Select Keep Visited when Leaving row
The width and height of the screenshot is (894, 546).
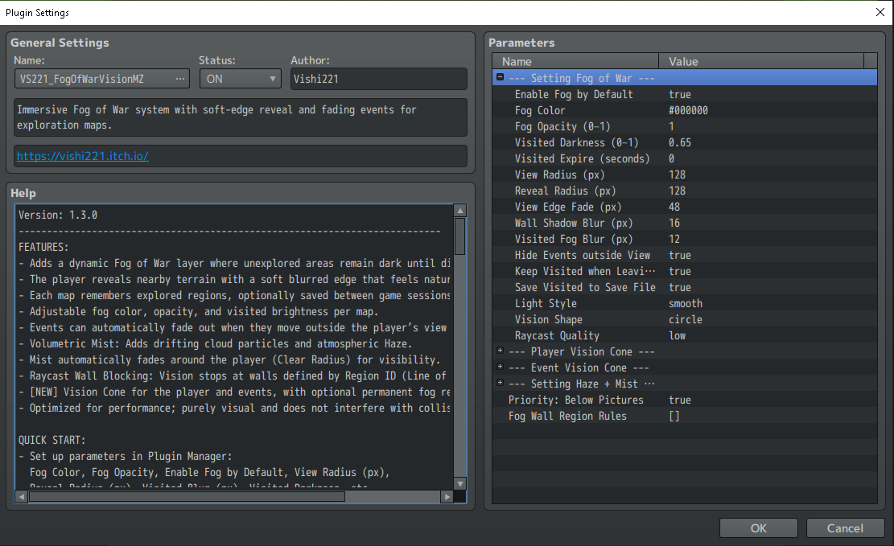click(684, 271)
